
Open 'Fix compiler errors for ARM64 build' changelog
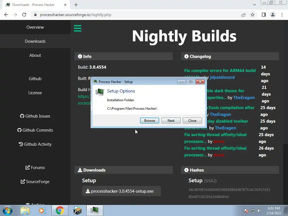220,71
